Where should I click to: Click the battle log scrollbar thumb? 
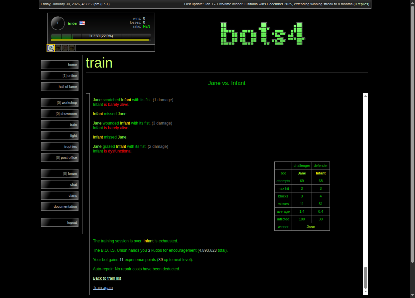click(x=366, y=277)
